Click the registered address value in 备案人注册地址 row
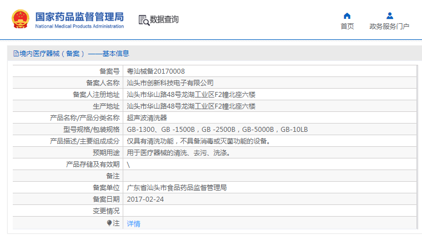Viewport: 422px width, 236px height. coord(191,95)
